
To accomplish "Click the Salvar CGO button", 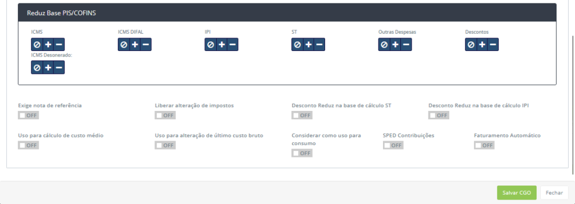I will click(x=517, y=193).
